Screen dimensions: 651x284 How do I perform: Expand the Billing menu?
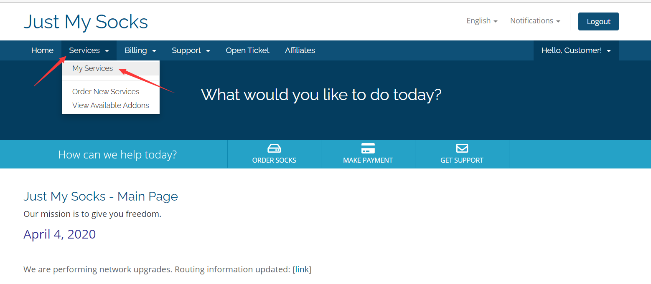coord(140,50)
